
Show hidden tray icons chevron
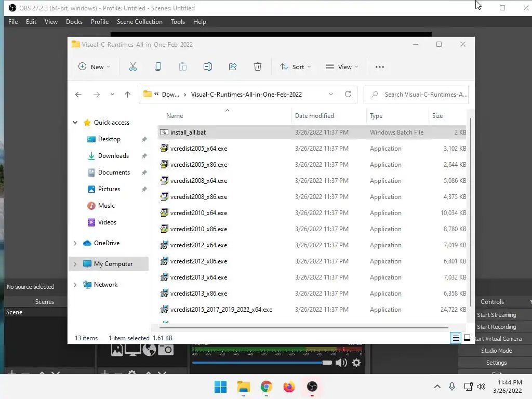pos(437,387)
